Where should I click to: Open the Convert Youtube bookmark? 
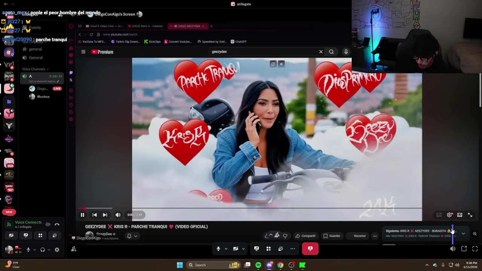pyautogui.click(x=178, y=42)
